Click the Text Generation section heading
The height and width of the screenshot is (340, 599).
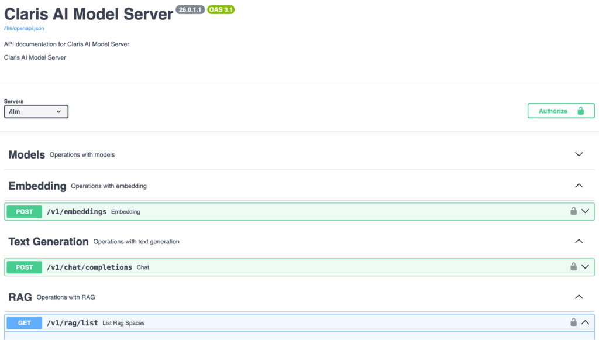tap(49, 242)
